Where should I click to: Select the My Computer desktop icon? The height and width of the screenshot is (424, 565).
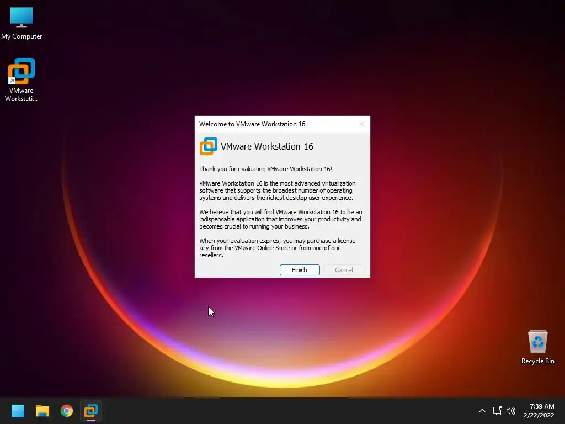(22, 23)
